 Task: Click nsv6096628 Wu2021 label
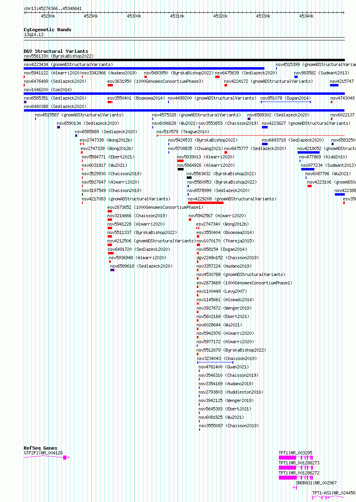[x=175, y=123]
